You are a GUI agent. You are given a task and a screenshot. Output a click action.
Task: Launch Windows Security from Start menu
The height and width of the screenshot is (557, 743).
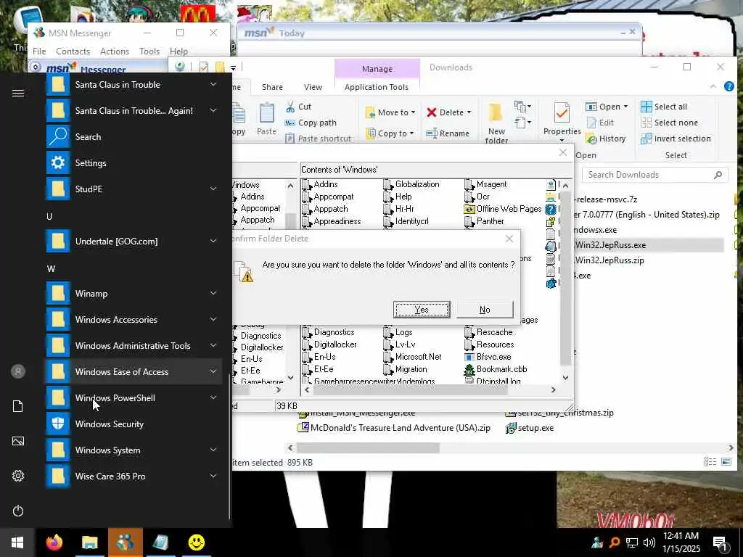tap(134, 424)
